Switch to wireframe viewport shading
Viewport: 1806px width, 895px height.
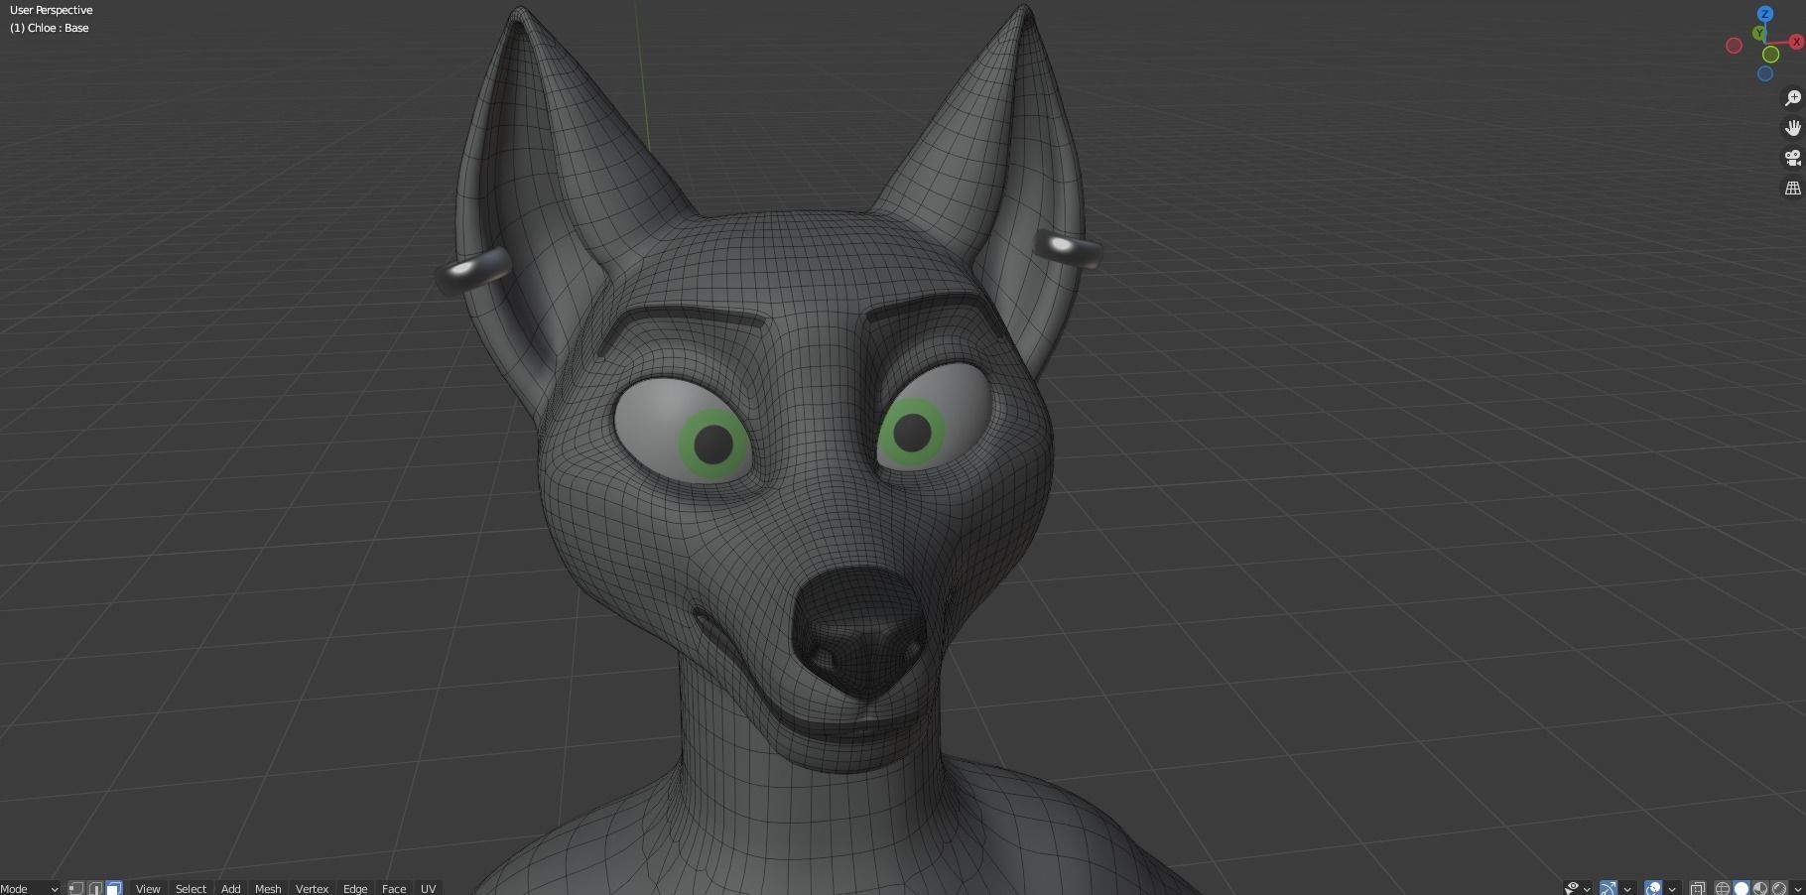click(x=1723, y=888)
